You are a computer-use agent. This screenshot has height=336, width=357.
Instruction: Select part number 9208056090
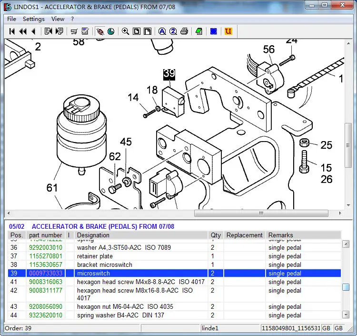46,307
